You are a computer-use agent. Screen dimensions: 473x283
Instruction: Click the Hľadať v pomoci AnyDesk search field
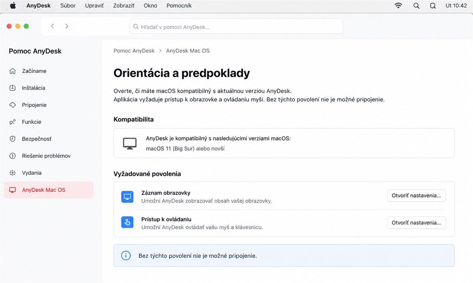(236, 26)
